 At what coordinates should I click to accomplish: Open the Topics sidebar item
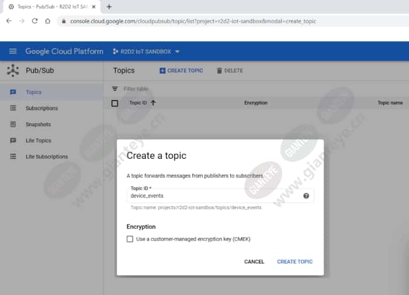click(x=51, y=92)
